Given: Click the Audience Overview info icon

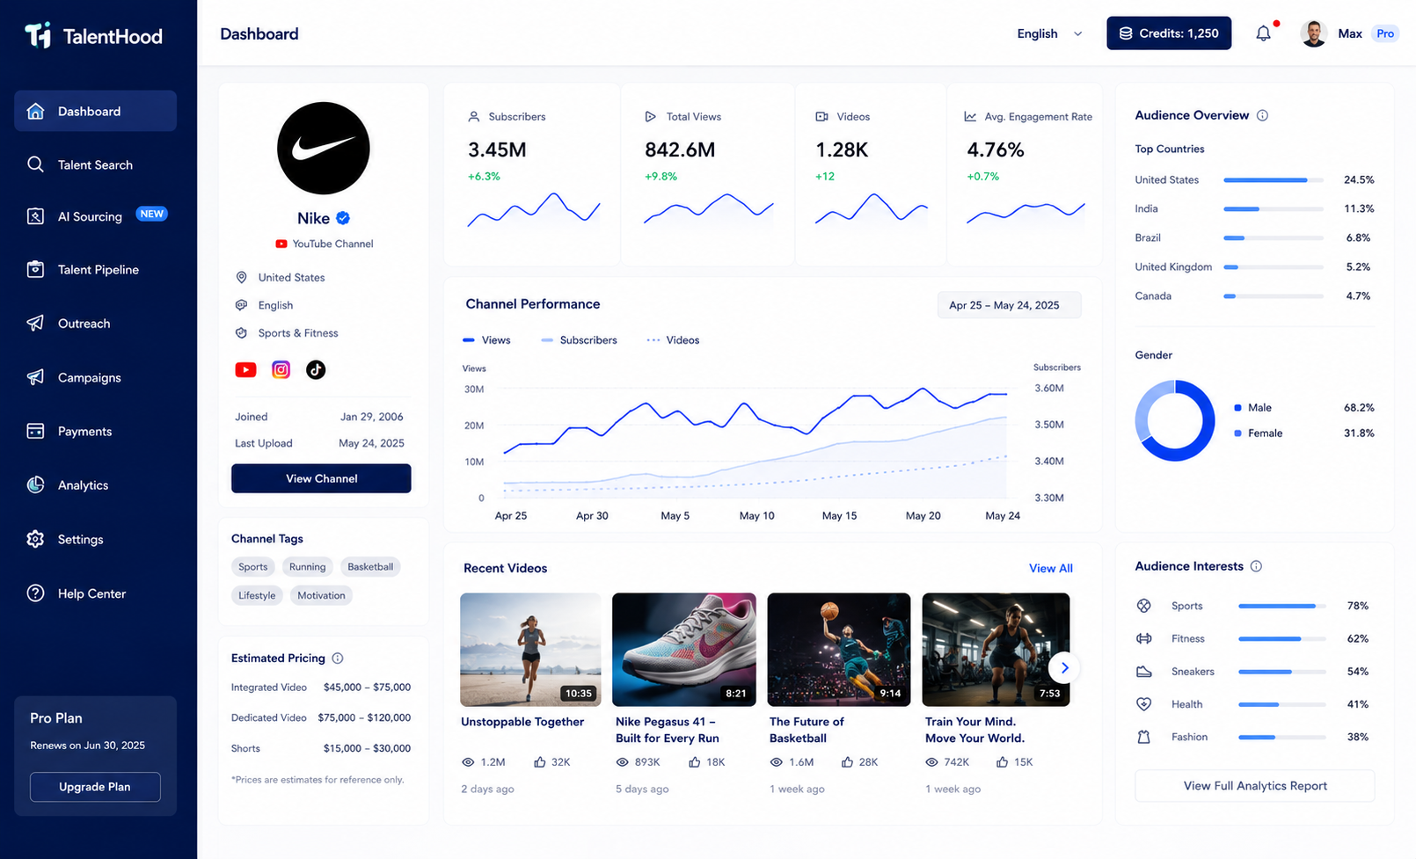Looking at the screenshot, I should [1262, 115].
